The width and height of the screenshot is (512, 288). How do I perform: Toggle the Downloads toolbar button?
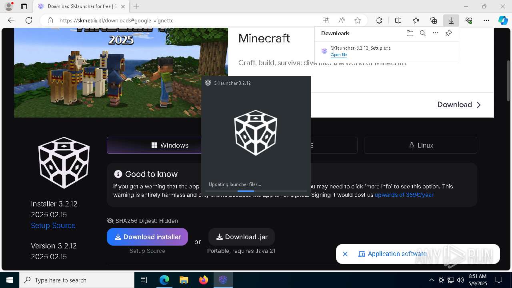[x=451, y=20]
